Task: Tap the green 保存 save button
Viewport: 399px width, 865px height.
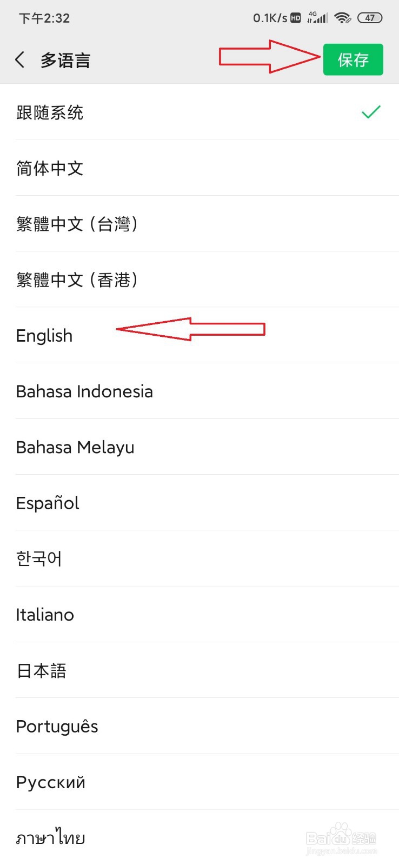Action: pos(353,59)
